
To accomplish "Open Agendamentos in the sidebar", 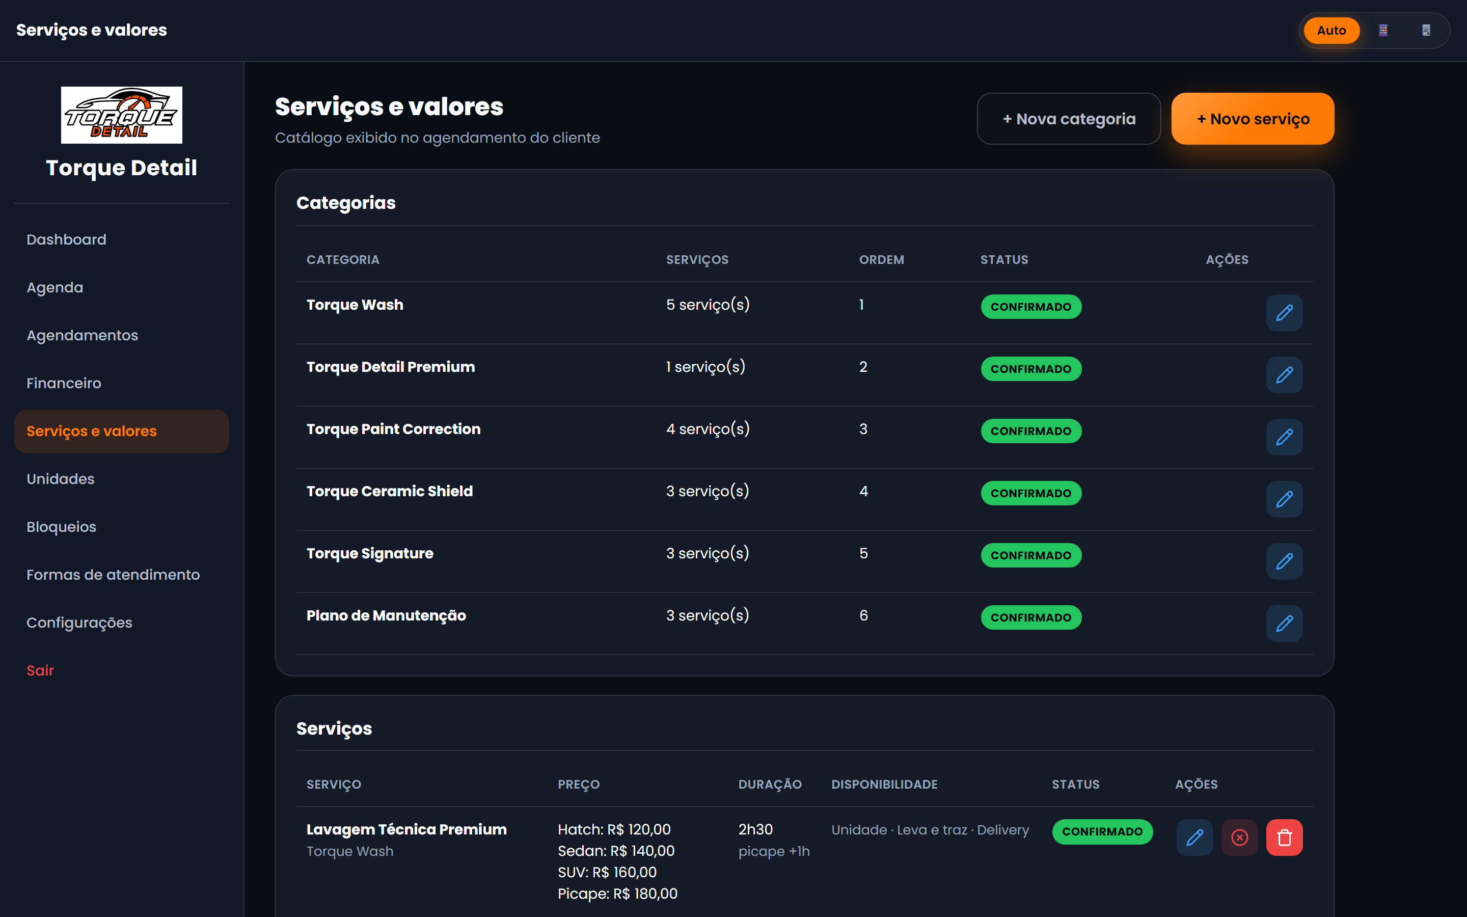I will pos(121,335).
